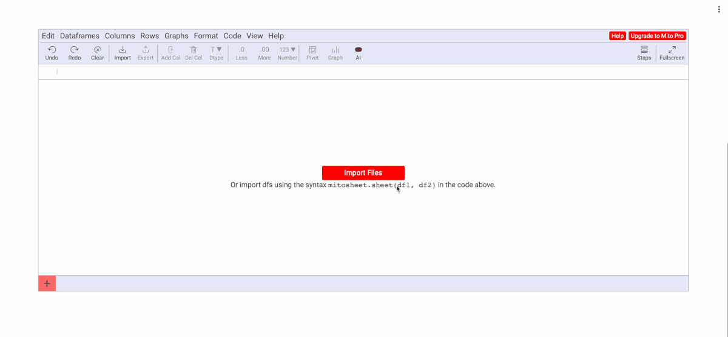
Task: Open the Format menu
Action: [x=206, y=36]
